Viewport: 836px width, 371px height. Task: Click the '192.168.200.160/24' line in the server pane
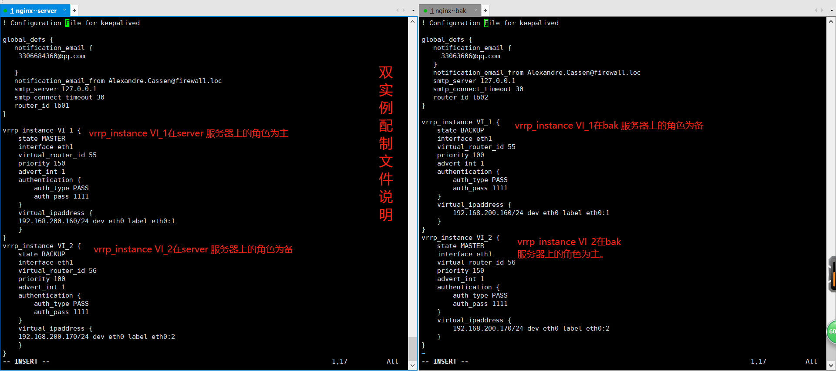pyautogui.click(x=97, y=221)
